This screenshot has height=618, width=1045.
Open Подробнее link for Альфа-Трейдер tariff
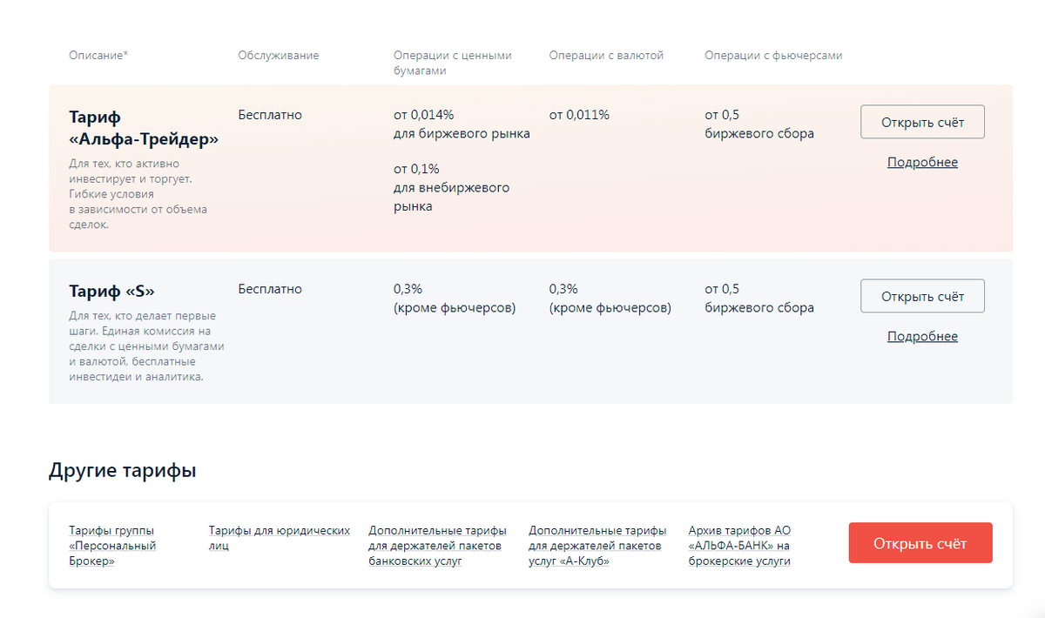[922, 163]
